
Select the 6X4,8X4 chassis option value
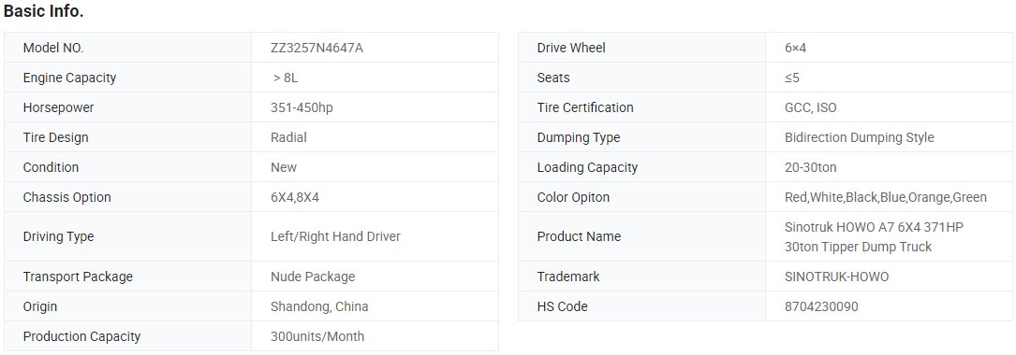[295, 197]
